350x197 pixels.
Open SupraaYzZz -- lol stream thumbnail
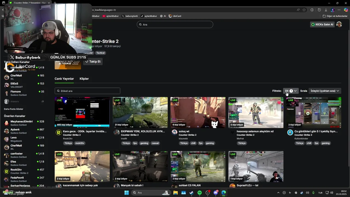coord(256,167)
